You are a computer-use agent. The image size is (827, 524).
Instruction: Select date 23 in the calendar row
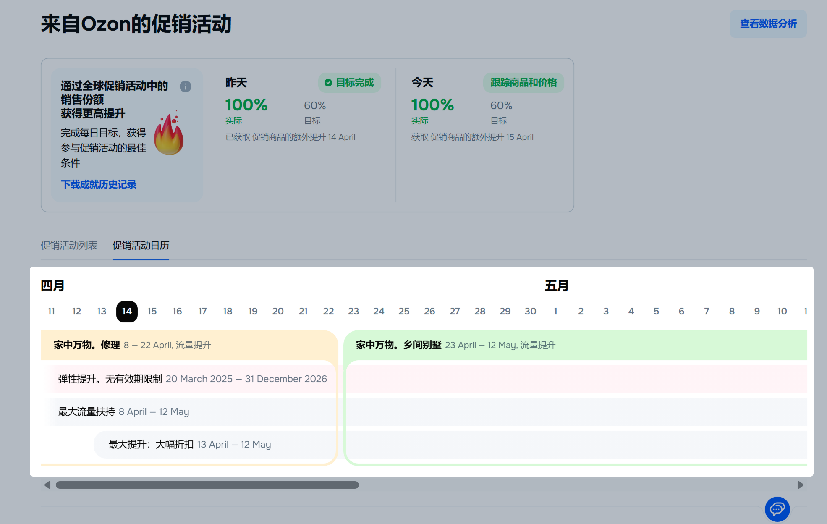point(353,312)
